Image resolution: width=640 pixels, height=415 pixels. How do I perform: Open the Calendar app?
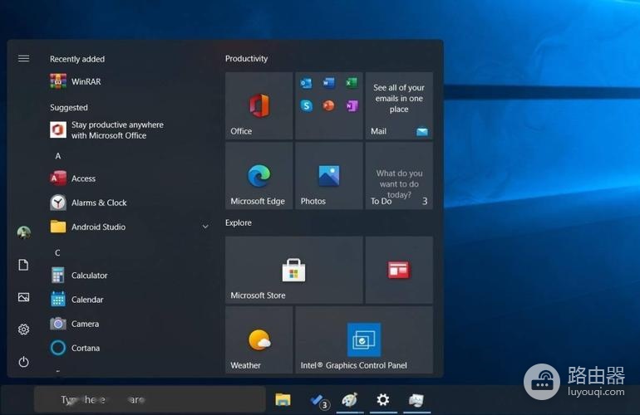(129, 300)
